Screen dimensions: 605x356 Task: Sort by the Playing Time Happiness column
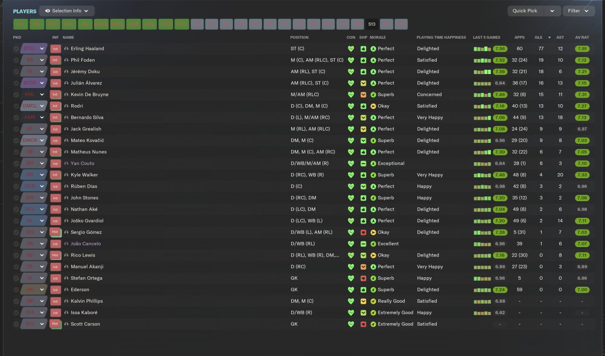pos(441,37)
